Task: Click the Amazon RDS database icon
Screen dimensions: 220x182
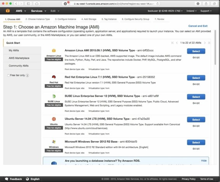Action: point(54,163)
